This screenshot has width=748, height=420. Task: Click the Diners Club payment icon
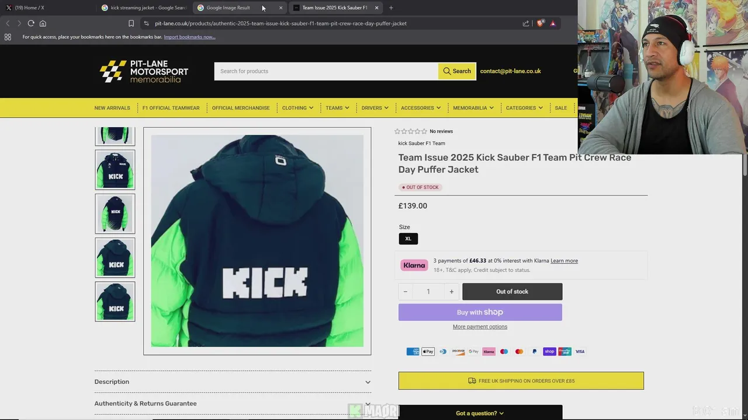click(443, 351)
